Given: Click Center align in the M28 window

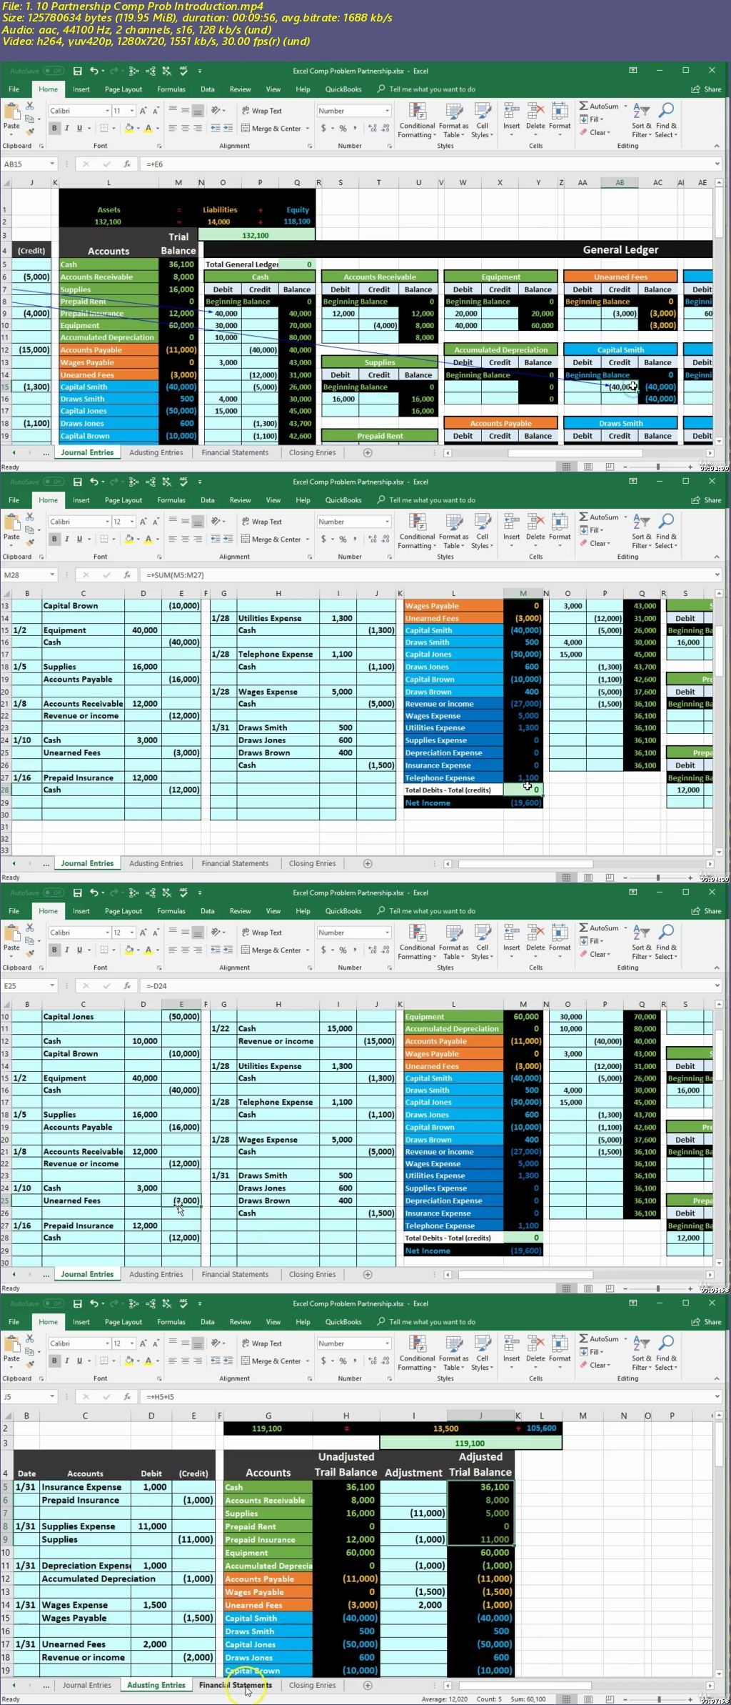Looking at the screenshot, I should (186, 540).
